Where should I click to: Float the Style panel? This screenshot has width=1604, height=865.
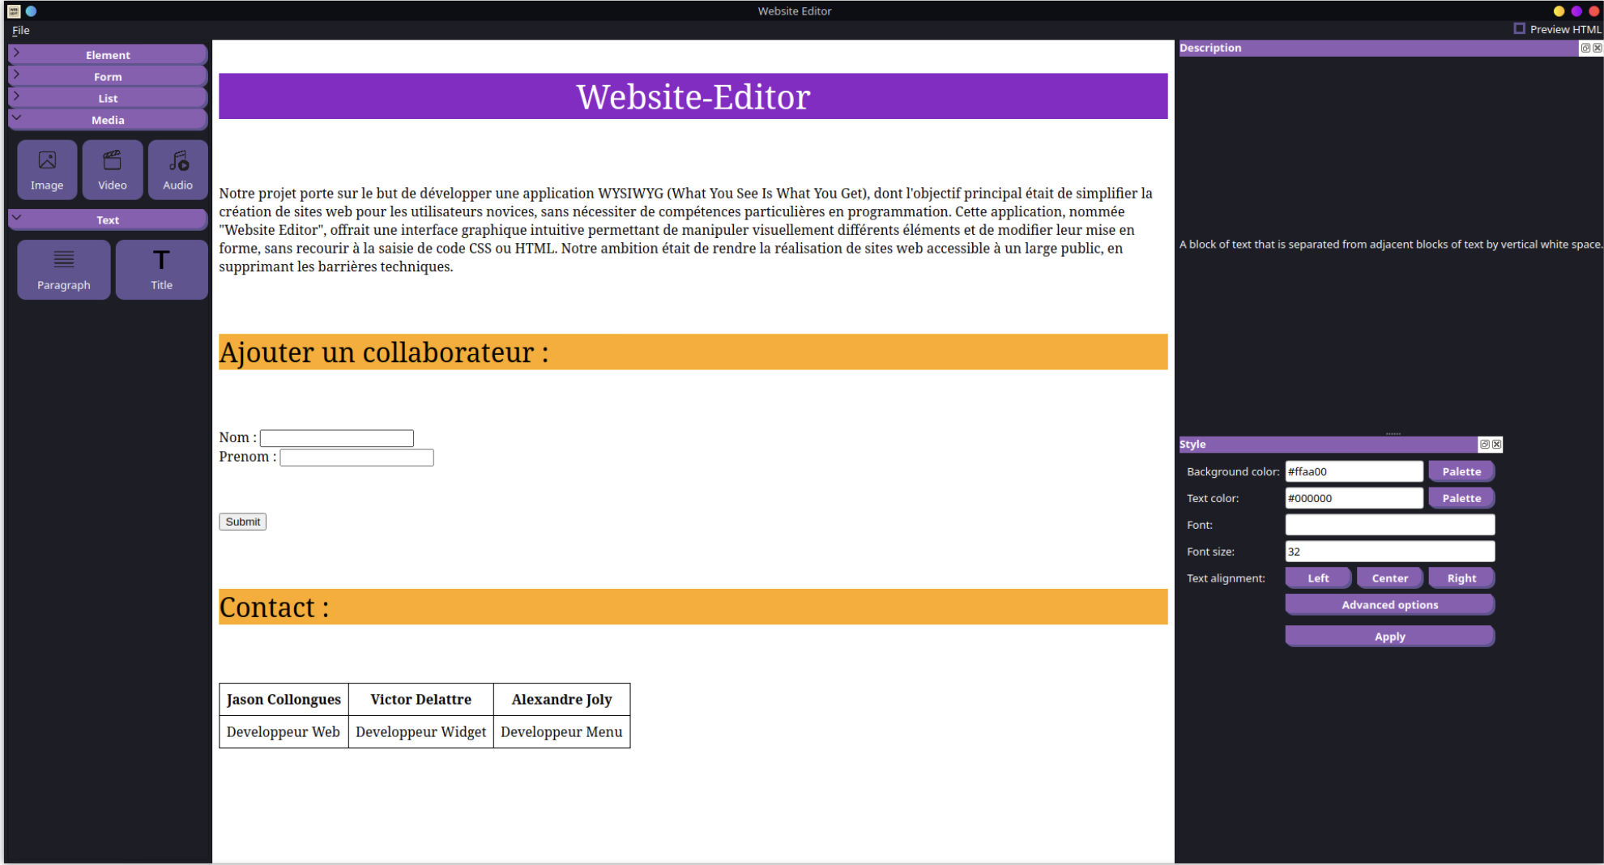tap(1484, 445)
